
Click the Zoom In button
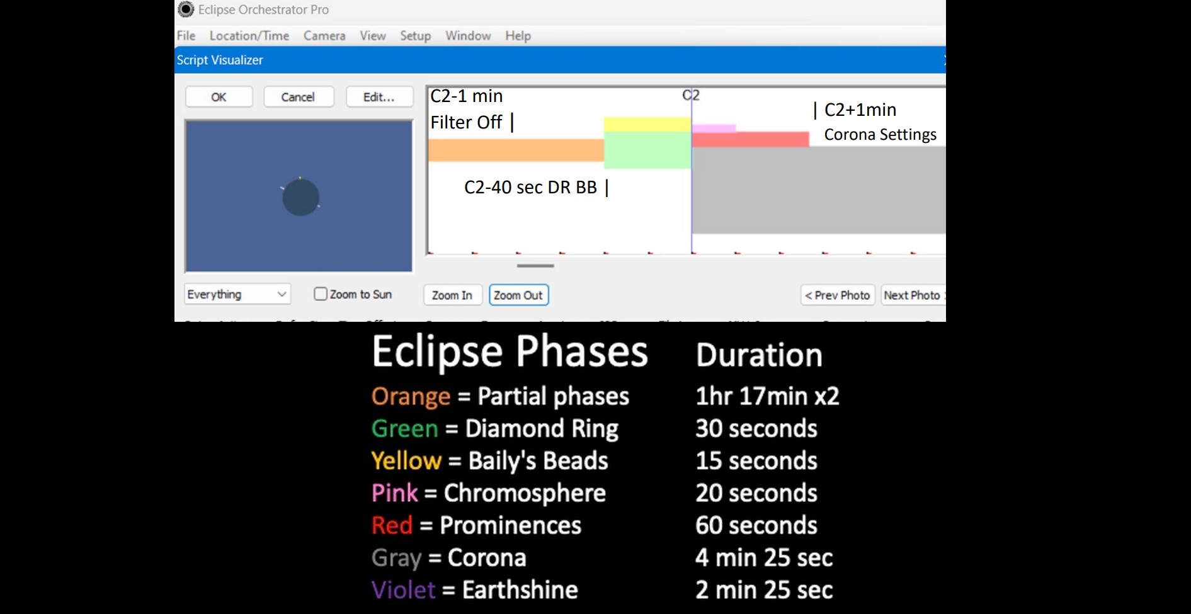(452, 295)
